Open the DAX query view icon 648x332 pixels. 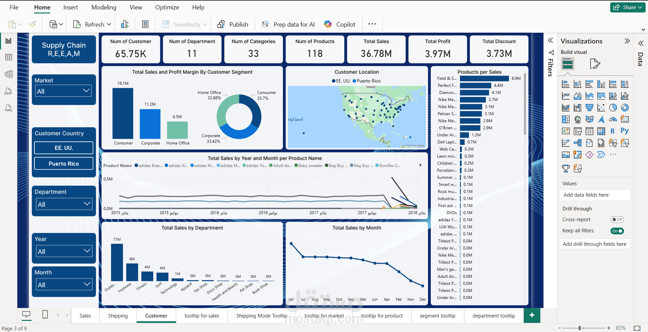click(8, 91)
